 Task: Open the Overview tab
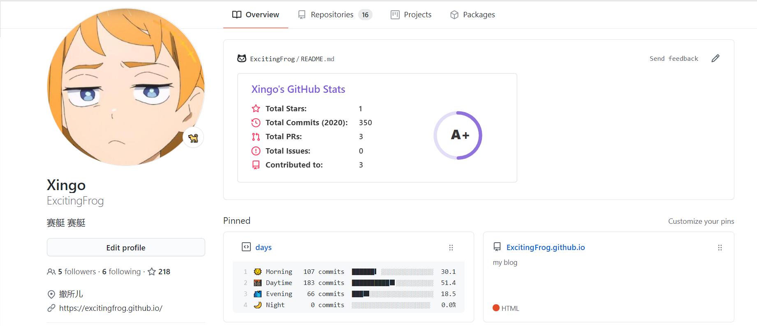click(x=255, y=15)
